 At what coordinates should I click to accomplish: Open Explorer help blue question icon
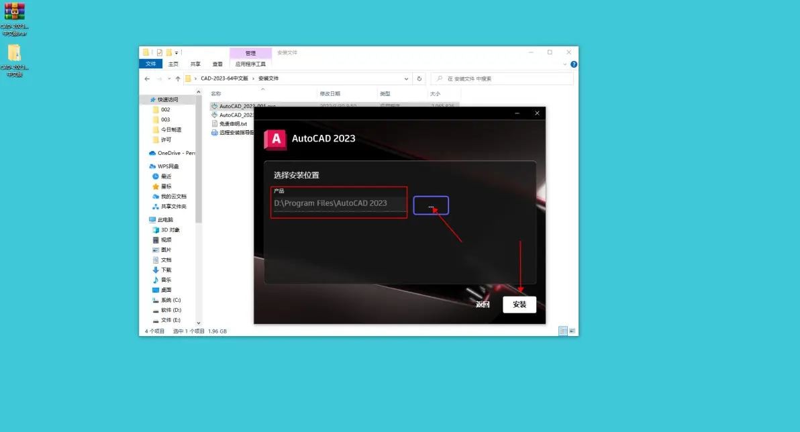click(574, 64)
